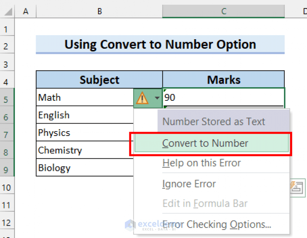Click the title cell Using Convert to Number Option
The width and height of the screenshot is (307, 238).
point(160,44)
